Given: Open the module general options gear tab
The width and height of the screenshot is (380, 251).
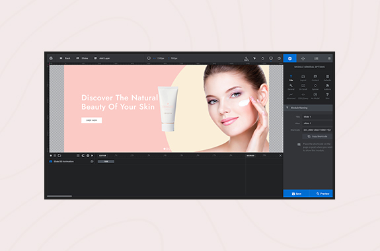Looking at the screenshot, I should 289,58.
